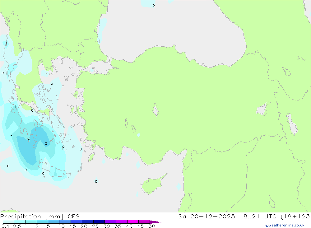
Task: Select the 0.5–1 mm legend color box
Action: point(20,222)
